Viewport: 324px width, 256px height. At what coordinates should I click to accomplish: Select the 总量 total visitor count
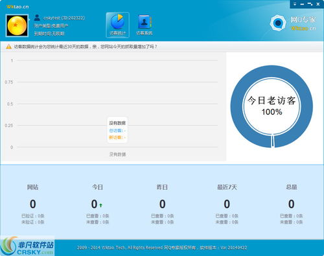tap(292, 204)
